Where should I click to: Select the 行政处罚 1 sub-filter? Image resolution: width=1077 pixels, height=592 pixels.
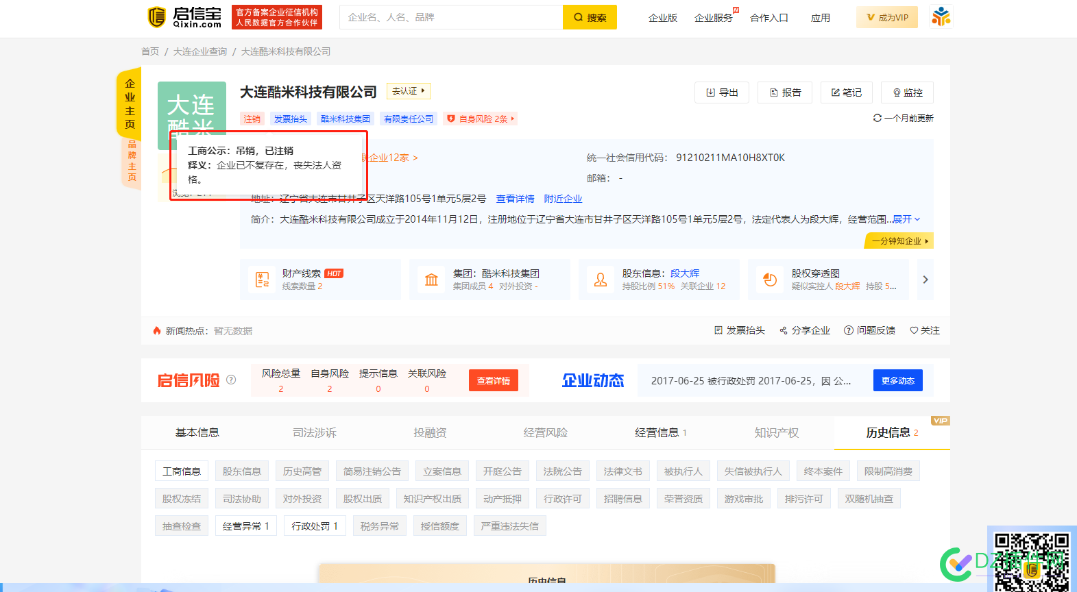[315, 526]
